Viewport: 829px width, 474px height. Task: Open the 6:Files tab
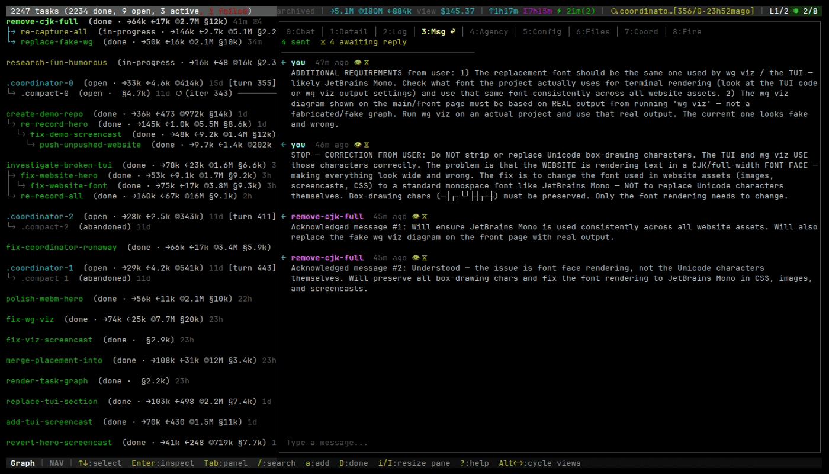[593, 31]
